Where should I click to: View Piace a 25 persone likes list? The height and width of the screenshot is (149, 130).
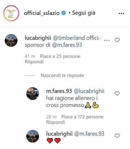[x=60, y=56]
